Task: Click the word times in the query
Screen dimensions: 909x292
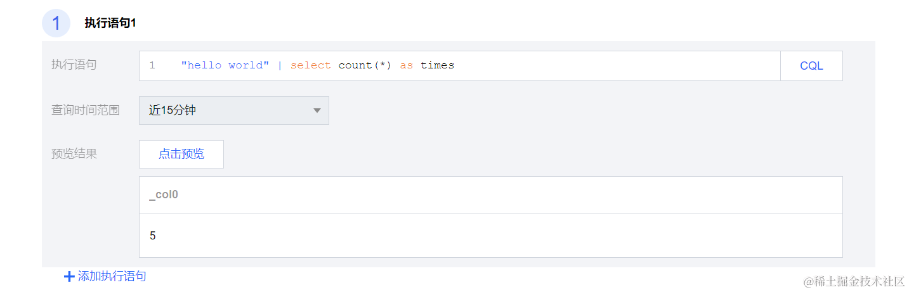Action: (437, 66)
